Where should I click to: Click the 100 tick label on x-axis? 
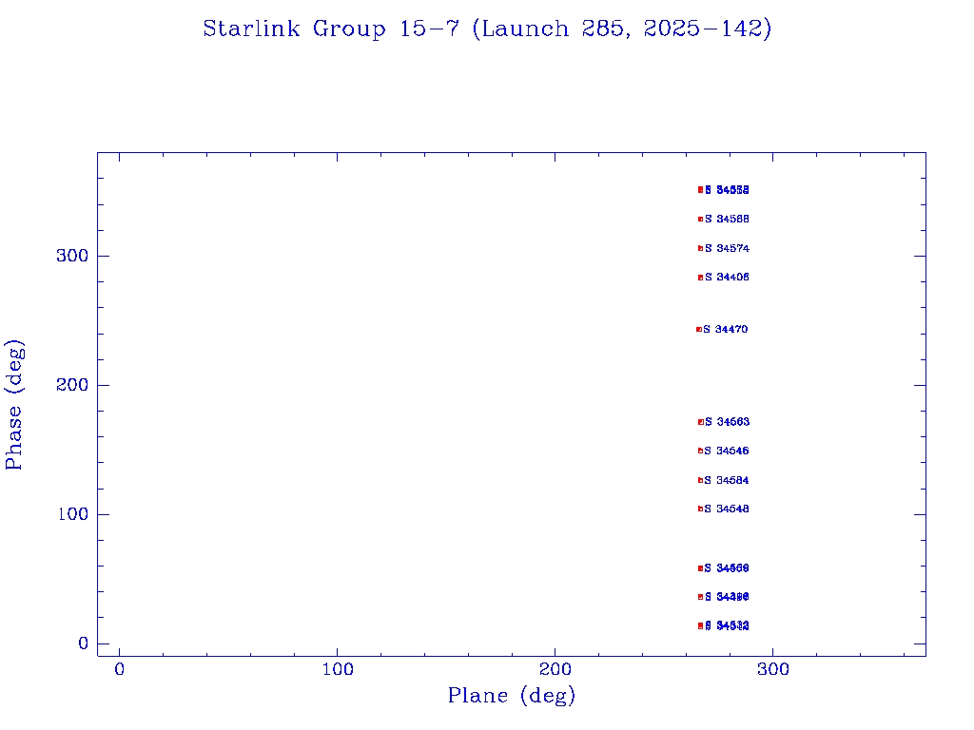pyautogui.click(x=338, y=669)
